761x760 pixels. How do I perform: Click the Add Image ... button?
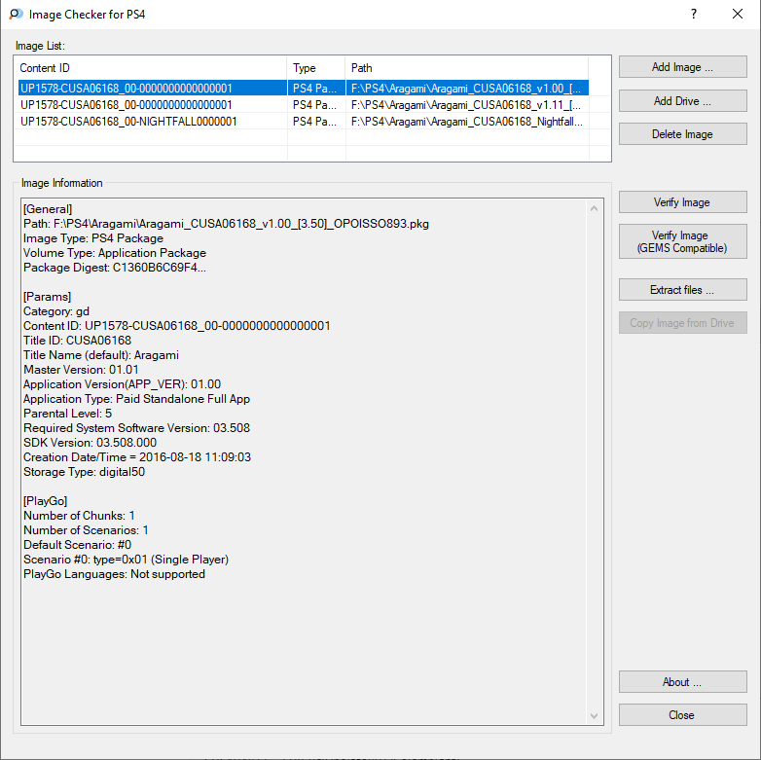point(682,67)
